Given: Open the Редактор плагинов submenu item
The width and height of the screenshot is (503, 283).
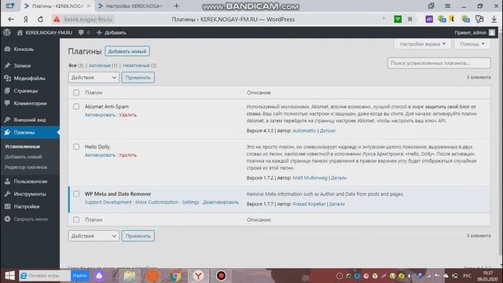Looking at the screenshot, I should 26,167.
